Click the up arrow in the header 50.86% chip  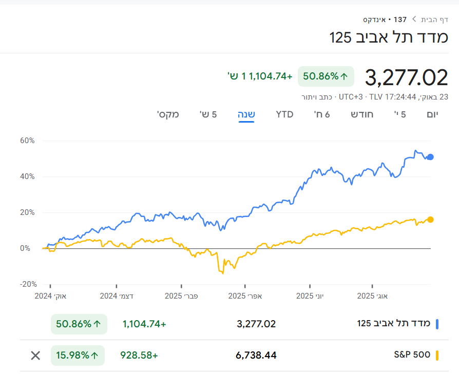[x=345, y=76]
